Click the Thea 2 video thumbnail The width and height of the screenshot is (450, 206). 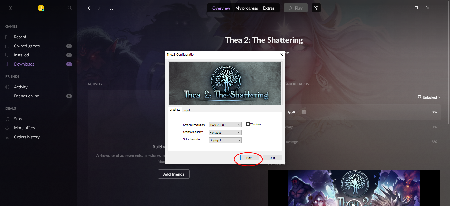354,188
